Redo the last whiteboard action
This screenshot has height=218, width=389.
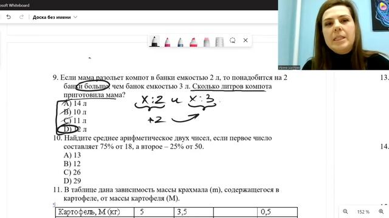[x=21, y=17]
